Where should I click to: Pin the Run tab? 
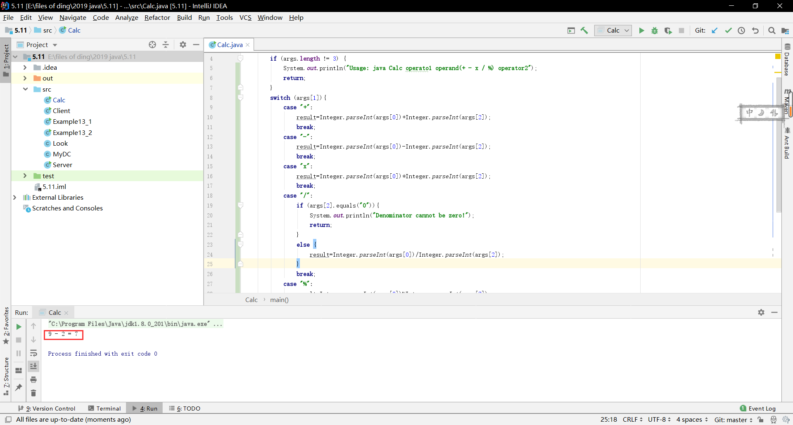click(19, 387)
